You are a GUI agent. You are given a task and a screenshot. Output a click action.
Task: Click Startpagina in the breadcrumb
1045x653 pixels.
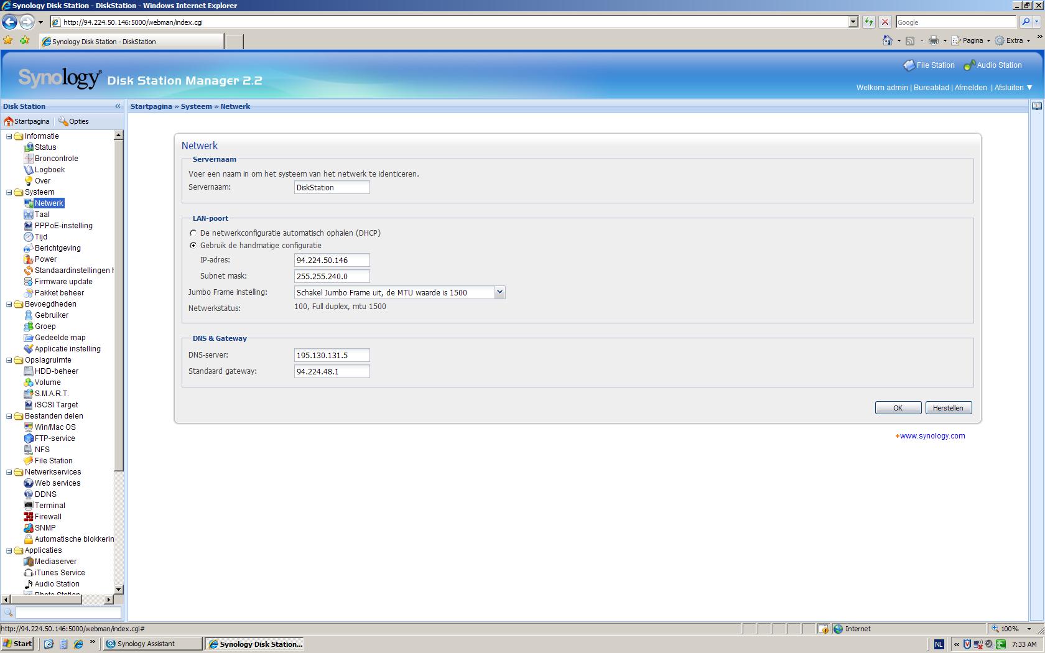coord(151,106)
